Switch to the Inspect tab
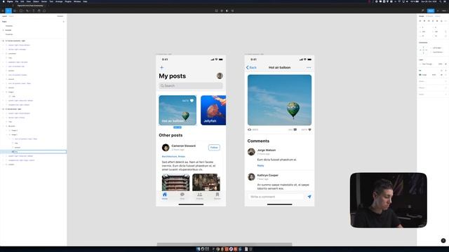This screenshot has width=449, height=252. (x=438, y=16)
